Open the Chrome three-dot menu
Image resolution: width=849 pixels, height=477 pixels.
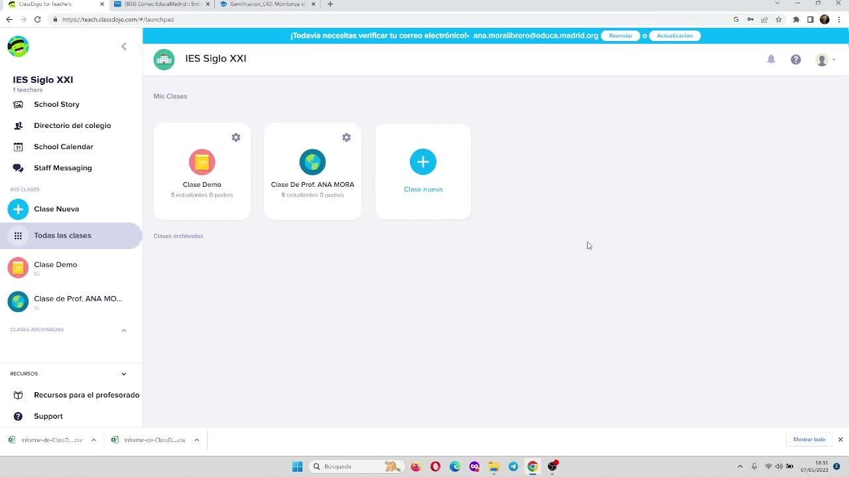(838, 19)
